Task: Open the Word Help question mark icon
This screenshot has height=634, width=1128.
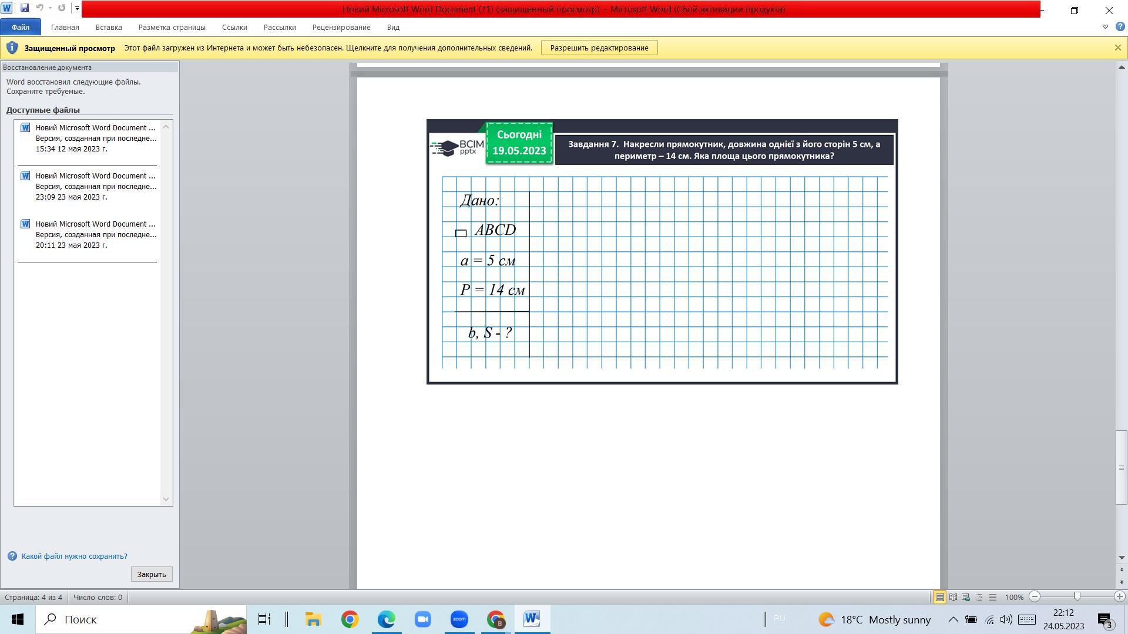Action: [x=1120, y=27]
